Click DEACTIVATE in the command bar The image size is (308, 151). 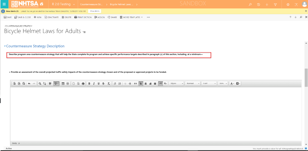[52, 17]
